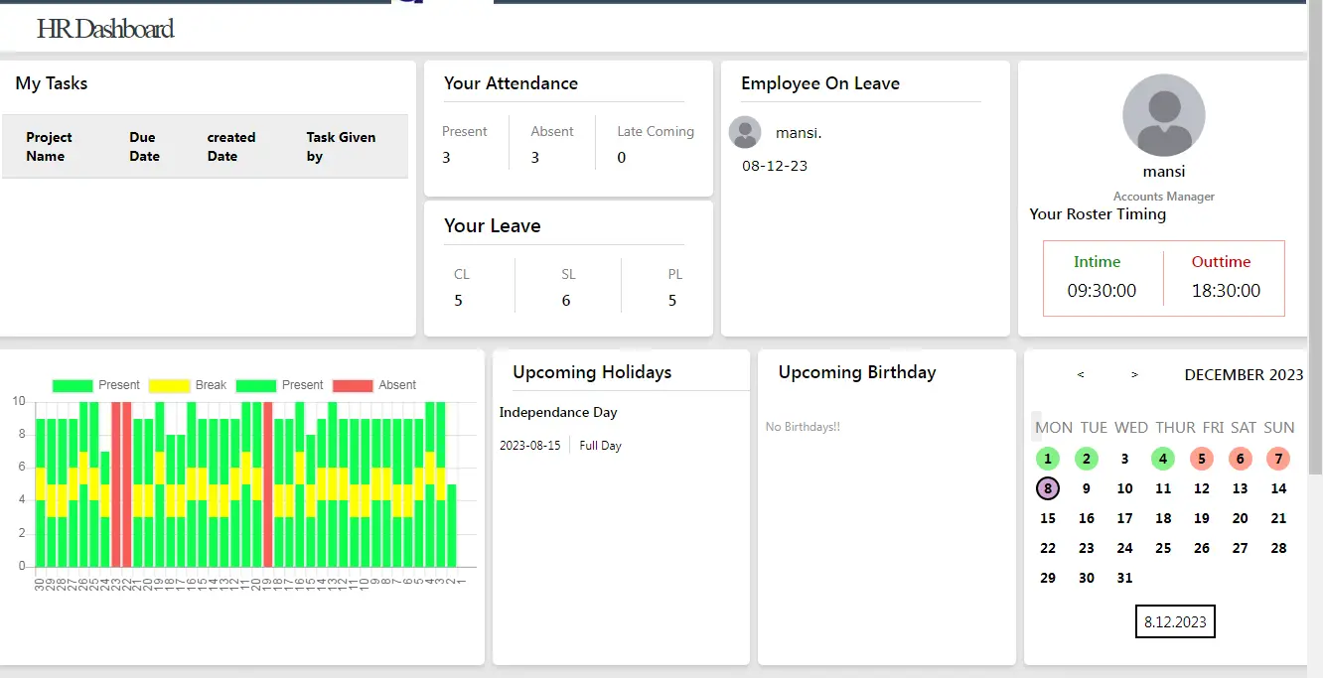Click the DECEMBER 2023 month title
The width and height of the screenshot is (1323, 678).
click(x=1244, y=374)
